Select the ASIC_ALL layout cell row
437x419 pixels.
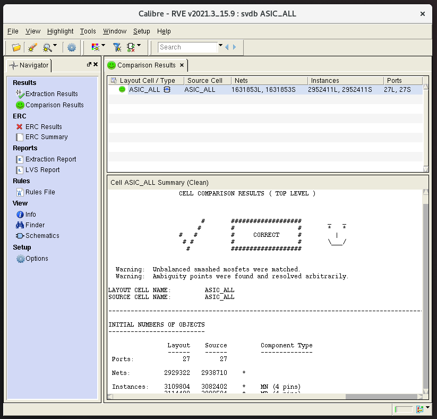pyautogui.click(x=265, y=90)
